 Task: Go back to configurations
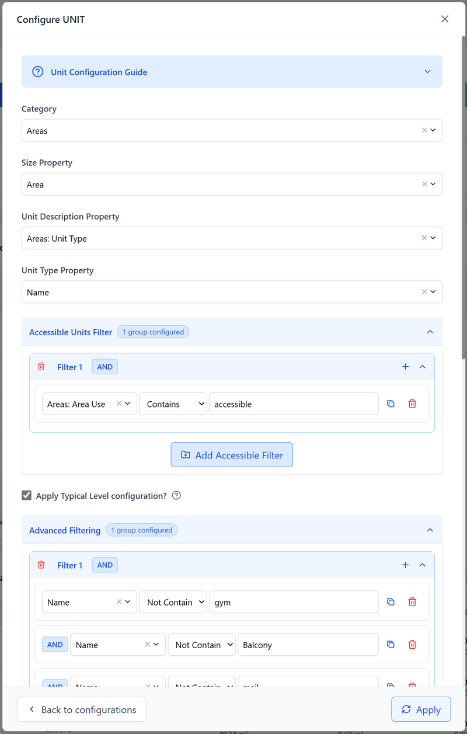pyautogui.click(x=82, y=709)
